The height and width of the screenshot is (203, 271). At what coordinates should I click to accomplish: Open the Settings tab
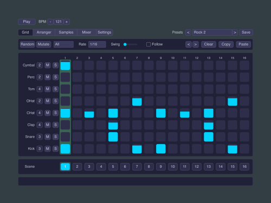click(x=105, y=32)
